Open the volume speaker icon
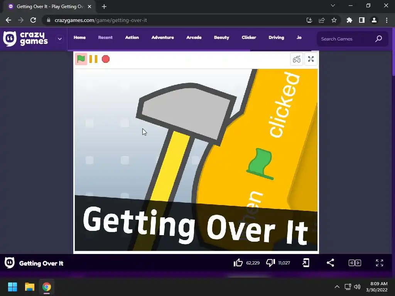 pyautogui.click(x=357, y=287)
